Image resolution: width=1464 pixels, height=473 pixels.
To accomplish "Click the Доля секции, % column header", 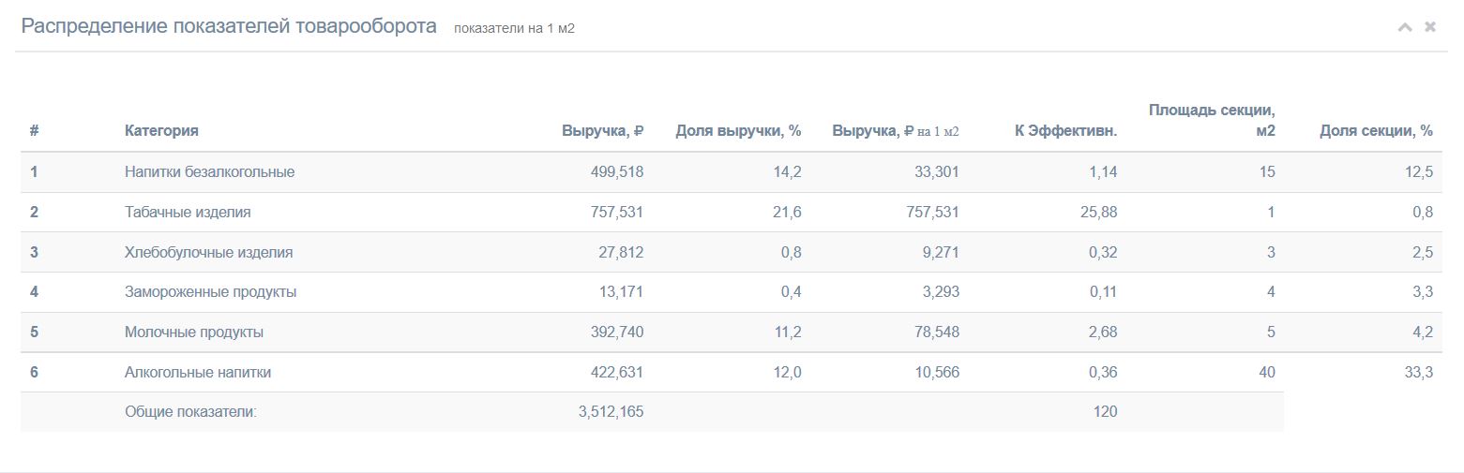I will coord(1376,131).
